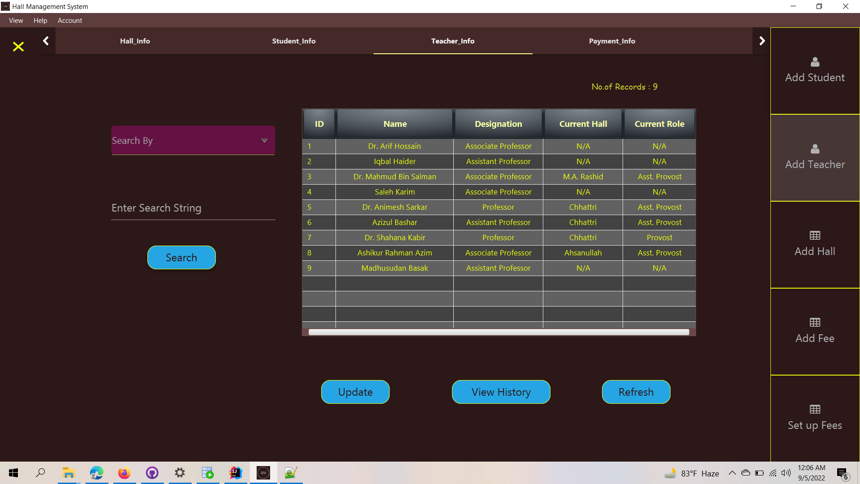Select the Add Hall grid icon
860x484 pixels.
click(814, 235)
